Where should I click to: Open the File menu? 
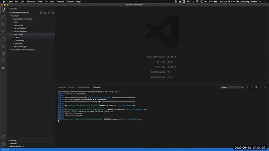[x=17, y=2]
